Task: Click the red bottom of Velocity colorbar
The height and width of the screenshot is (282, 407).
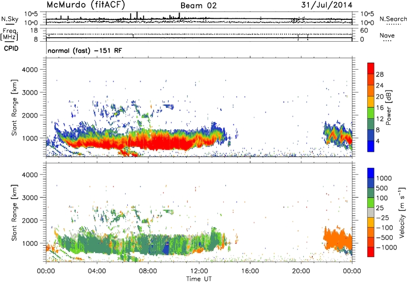Action: pos(371,252)
